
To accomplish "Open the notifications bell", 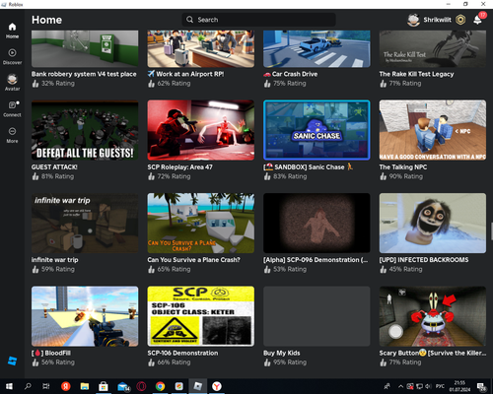I will click(x=477, y=20).
